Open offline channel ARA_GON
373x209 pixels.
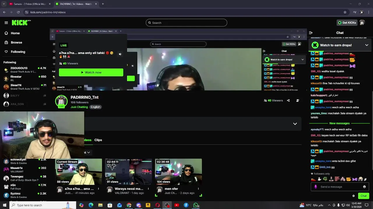(25, 104)
